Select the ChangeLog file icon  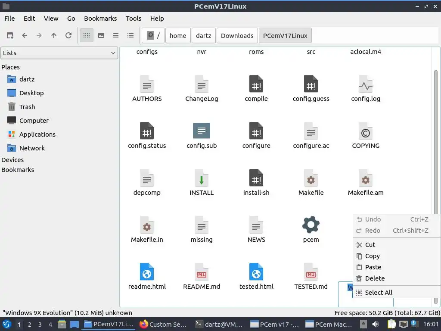point(202,84)
